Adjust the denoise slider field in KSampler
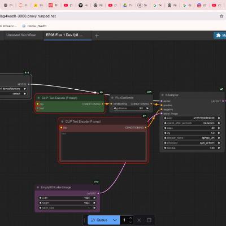Screen dimensions: 226x226 pyautogui.click(x=192, y=148)
